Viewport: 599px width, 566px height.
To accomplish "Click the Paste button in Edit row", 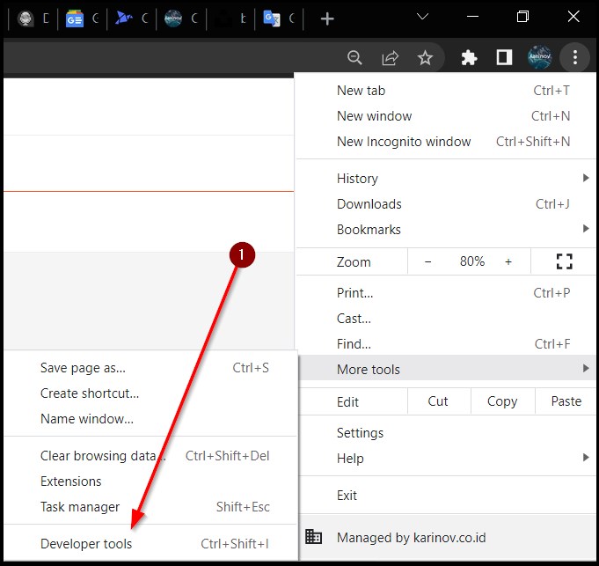I will click(566, 401).
